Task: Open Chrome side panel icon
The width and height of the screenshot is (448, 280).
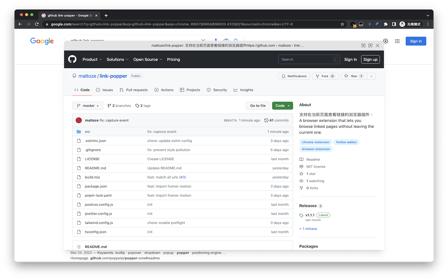Action: [x=394, y=24]
